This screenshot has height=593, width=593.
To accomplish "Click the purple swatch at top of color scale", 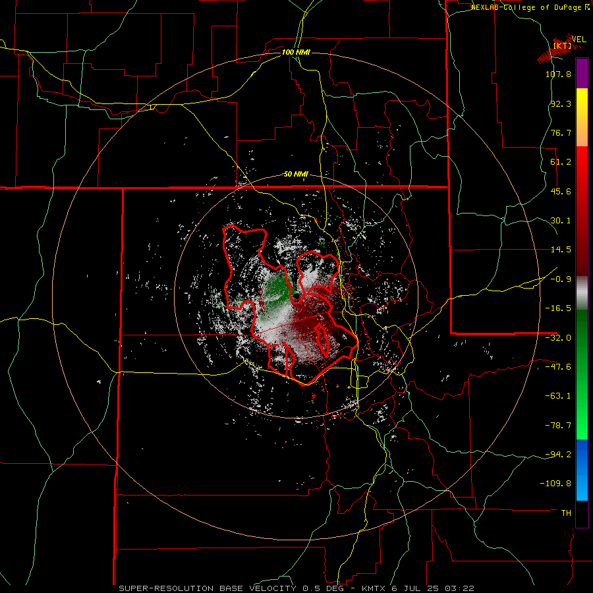I will tap(582, 73).
